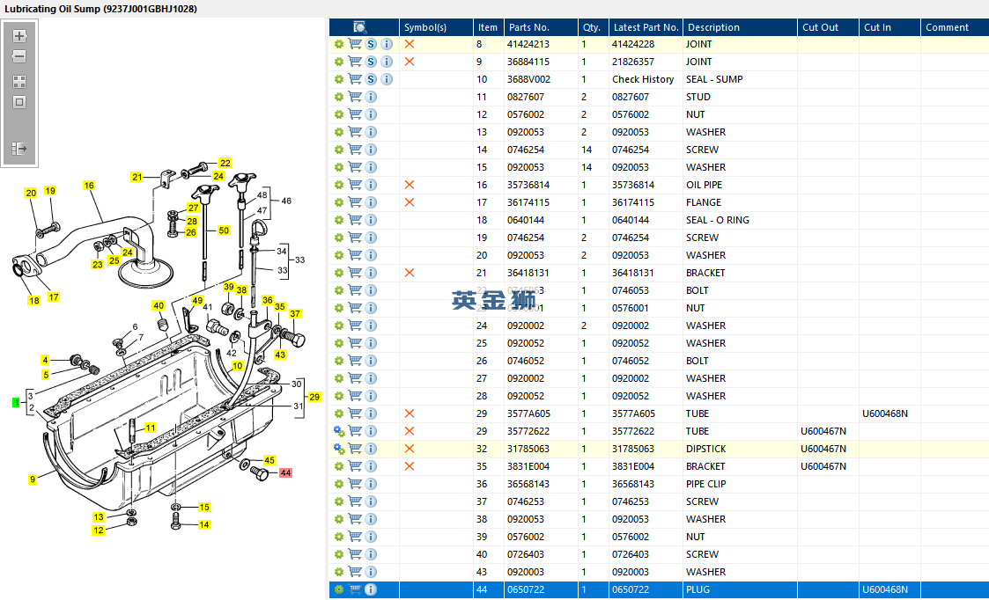This screenshot has width=989, height=600.
Task: Click green callout 1 on the diagram
Action: pos(15,402)
